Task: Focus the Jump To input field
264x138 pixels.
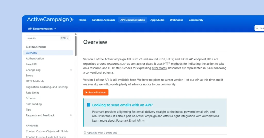Action: click(48, 38)
